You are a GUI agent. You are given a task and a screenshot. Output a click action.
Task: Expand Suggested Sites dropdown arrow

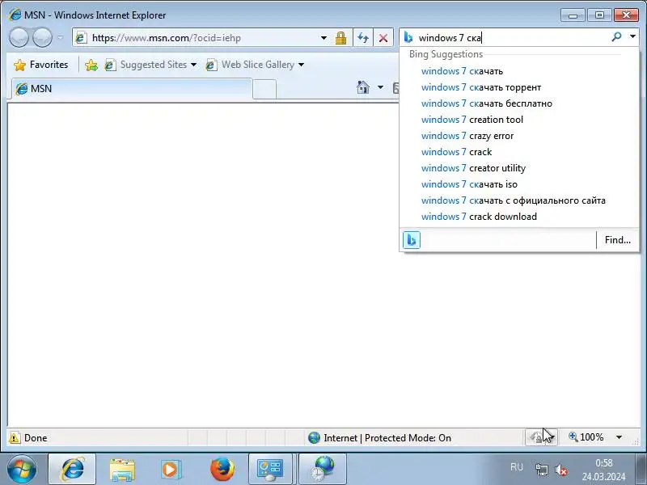tap(193, 65)
